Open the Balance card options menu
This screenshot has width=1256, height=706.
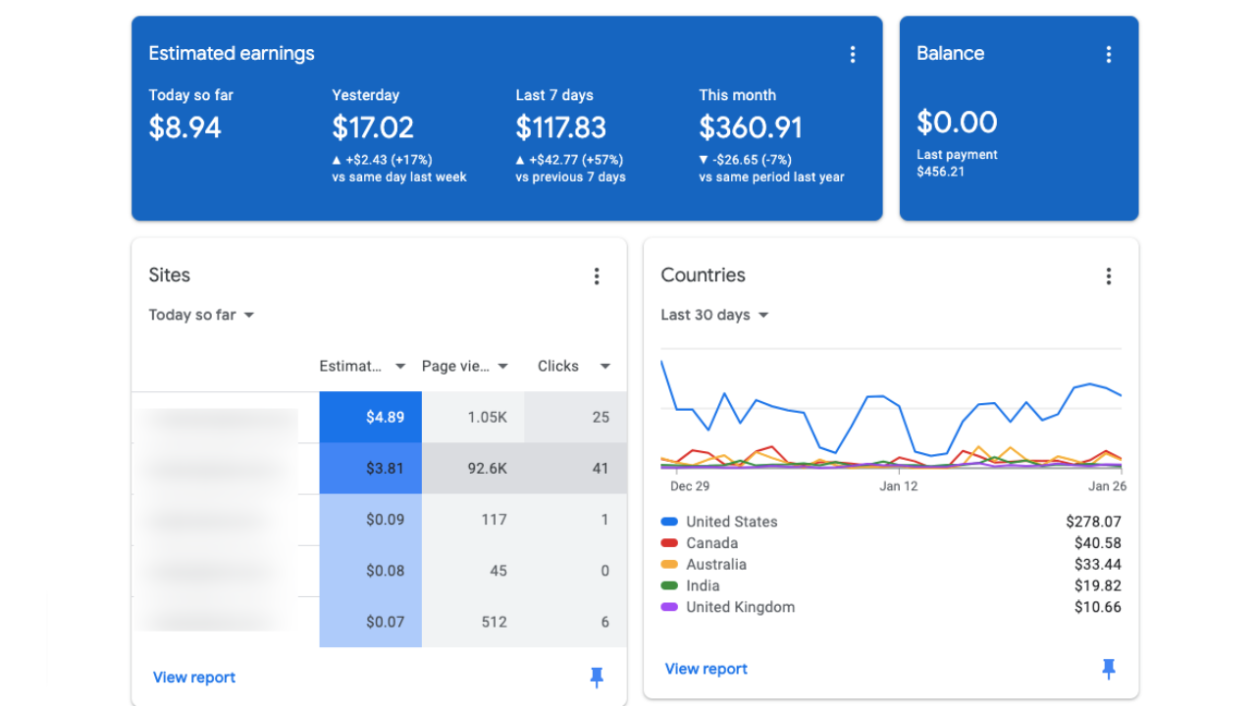pos(1108,55)
